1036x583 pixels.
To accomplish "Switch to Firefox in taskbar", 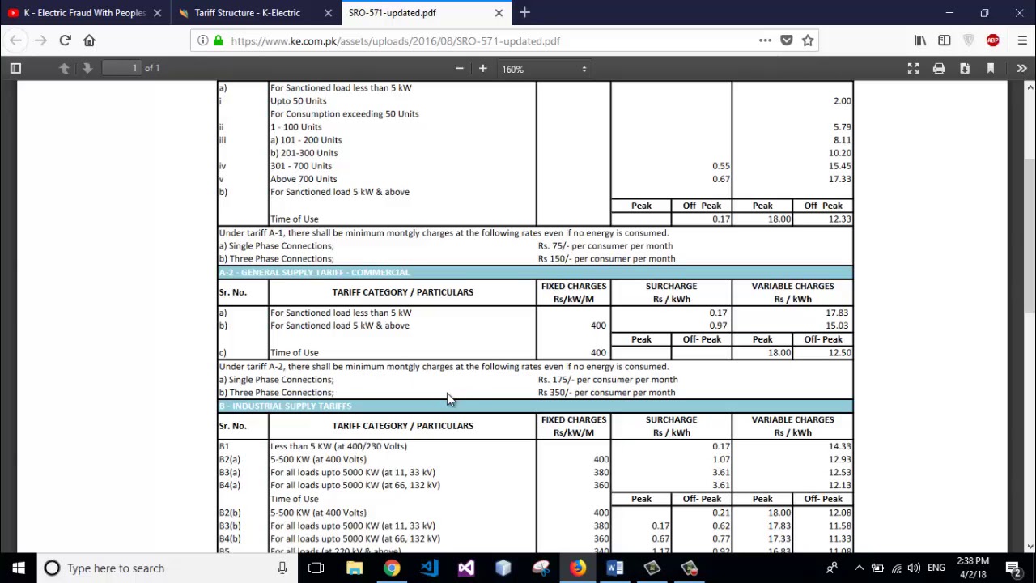I will point(577,568).
